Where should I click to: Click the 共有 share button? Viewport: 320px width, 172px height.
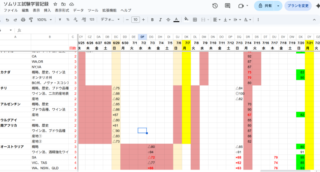pyautogui.click(x=265, y=6)
